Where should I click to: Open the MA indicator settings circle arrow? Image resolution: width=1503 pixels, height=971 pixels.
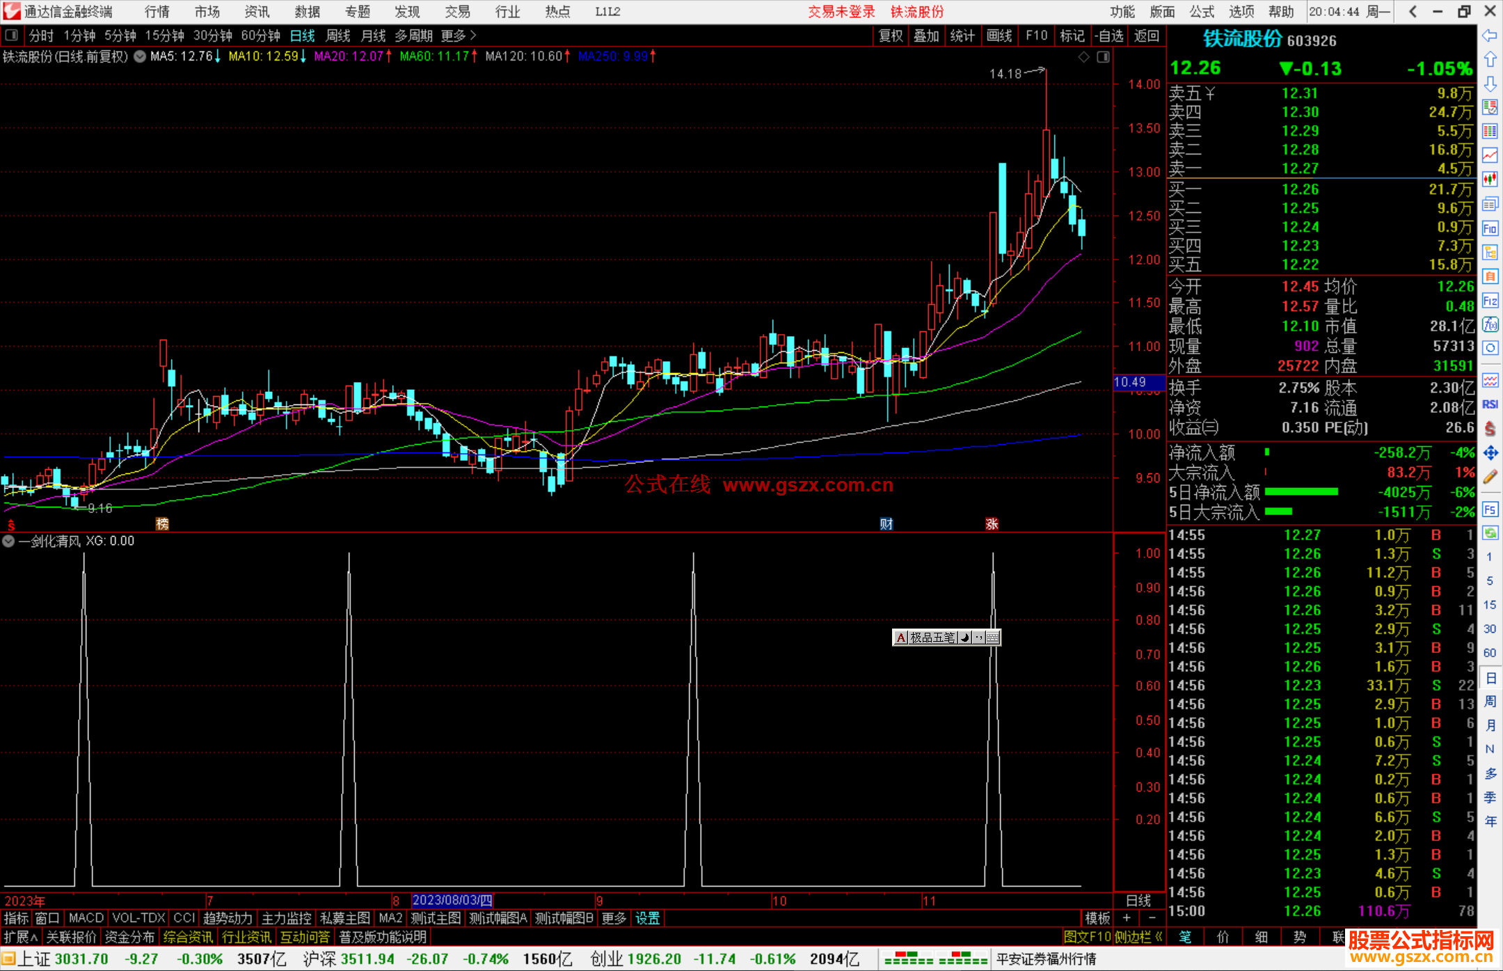pos(140,56)
